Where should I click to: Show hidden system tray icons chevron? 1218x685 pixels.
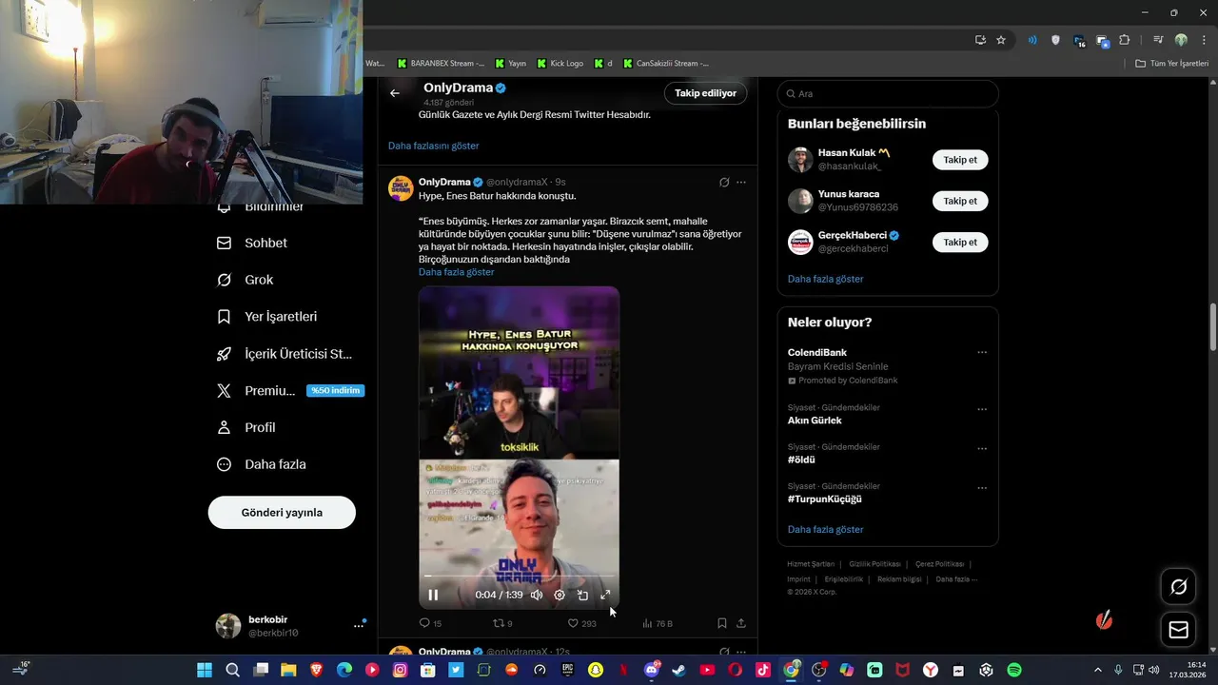tap(1097, 670)
